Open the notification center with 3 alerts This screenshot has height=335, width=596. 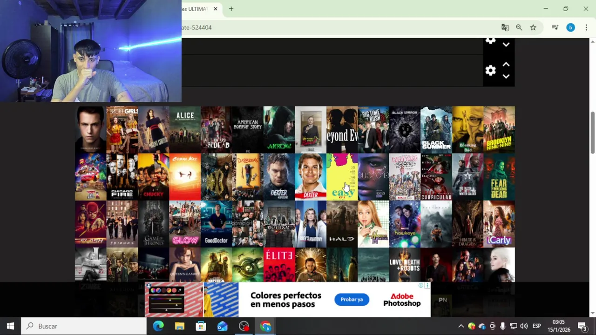(582, 326)
